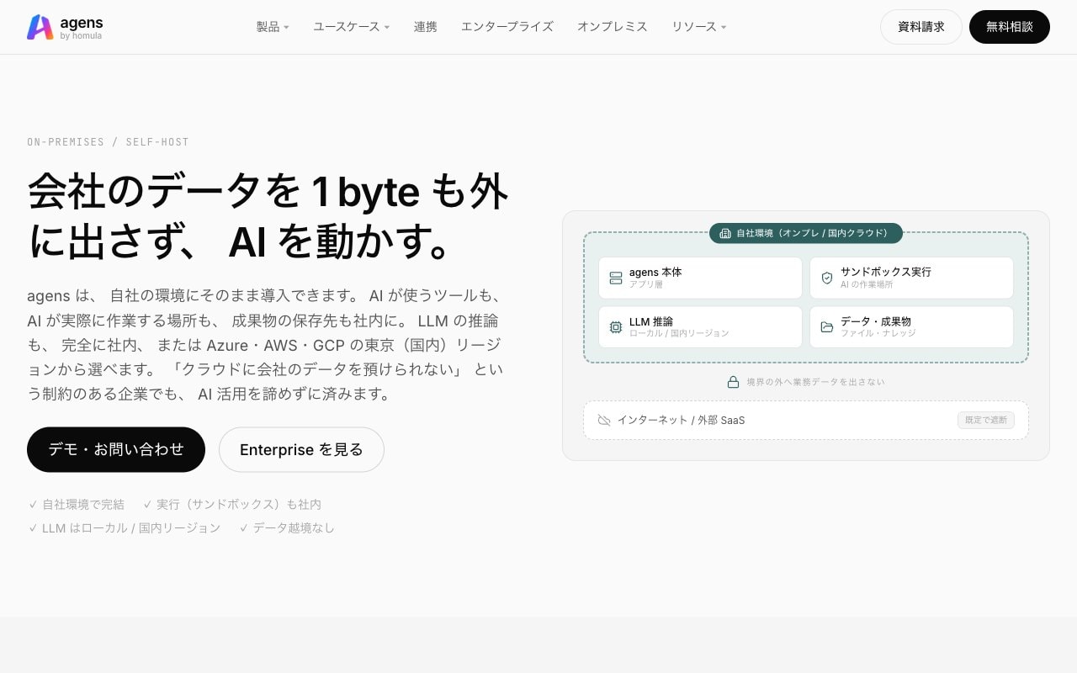Click the 境界の外へ業務データを出さない caption
Screen dimensions: 1077x673
815,382
